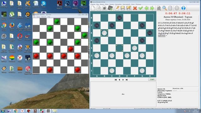The width and height of the screenshot is (201, 113).
Task: Click the paste position document icon
Action: point(105,8)
